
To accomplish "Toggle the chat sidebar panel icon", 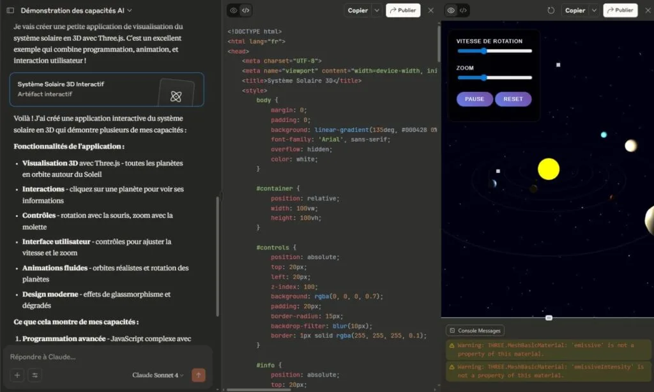I will click(x=10, y=10).
